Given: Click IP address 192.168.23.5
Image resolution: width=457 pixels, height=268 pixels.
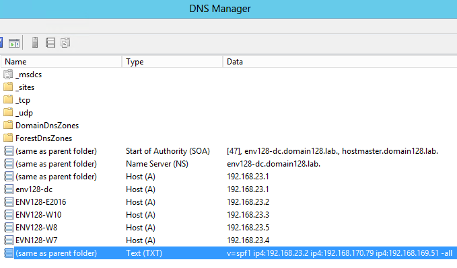Looking at the screenshot, I should tap(248, 228).
